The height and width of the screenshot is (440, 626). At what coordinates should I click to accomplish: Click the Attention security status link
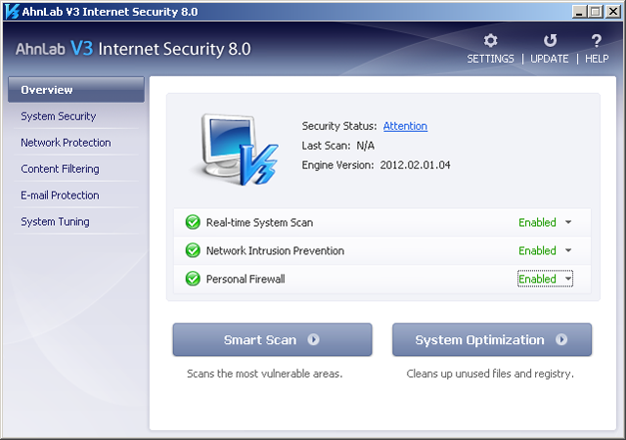coord(405,126)
